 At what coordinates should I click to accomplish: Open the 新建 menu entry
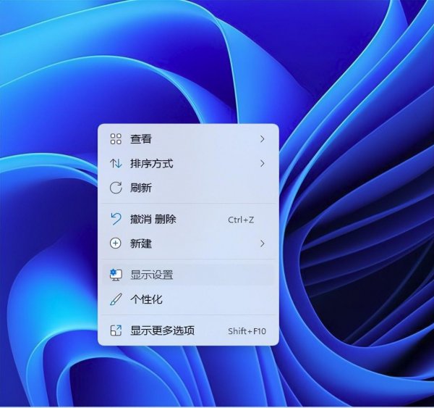pos(188,243)
